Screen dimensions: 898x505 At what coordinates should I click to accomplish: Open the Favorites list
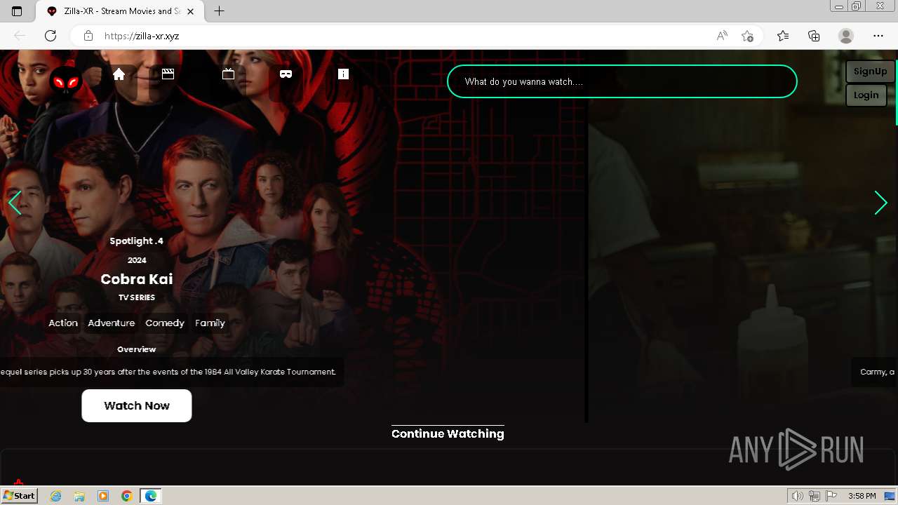coord(783,36)
